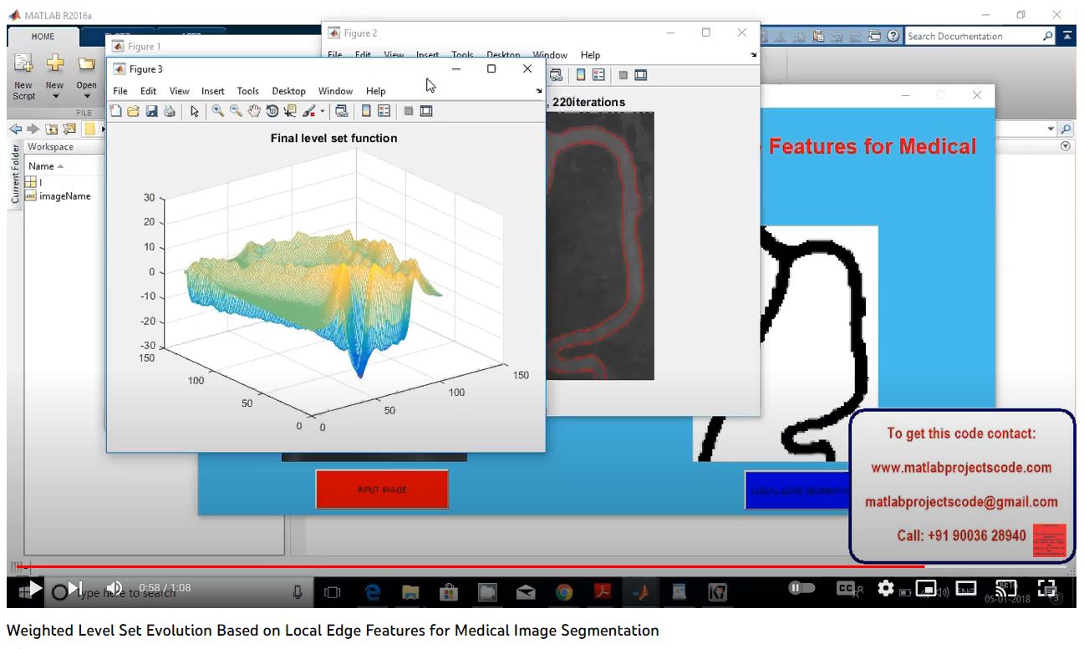1084x649 pixels.
Task: Open the Tools menu in Figure 3
Action: 247,91
